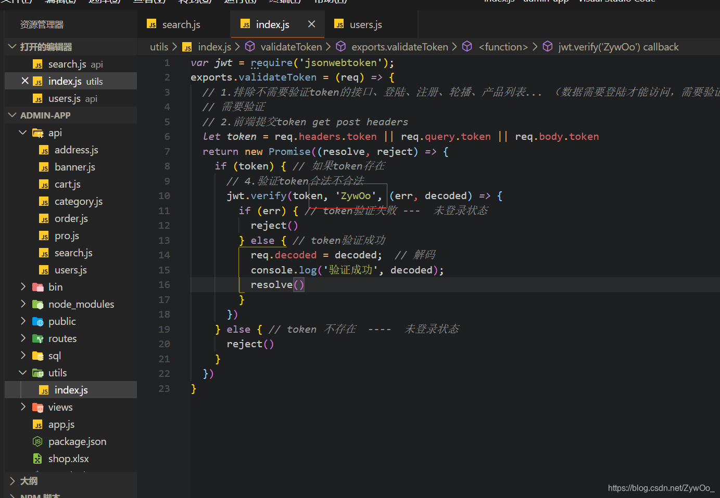The height and width of the screenshot is (498, 720).
Task: Click the explorer (资源管理器) panel title
Action: 42,24
